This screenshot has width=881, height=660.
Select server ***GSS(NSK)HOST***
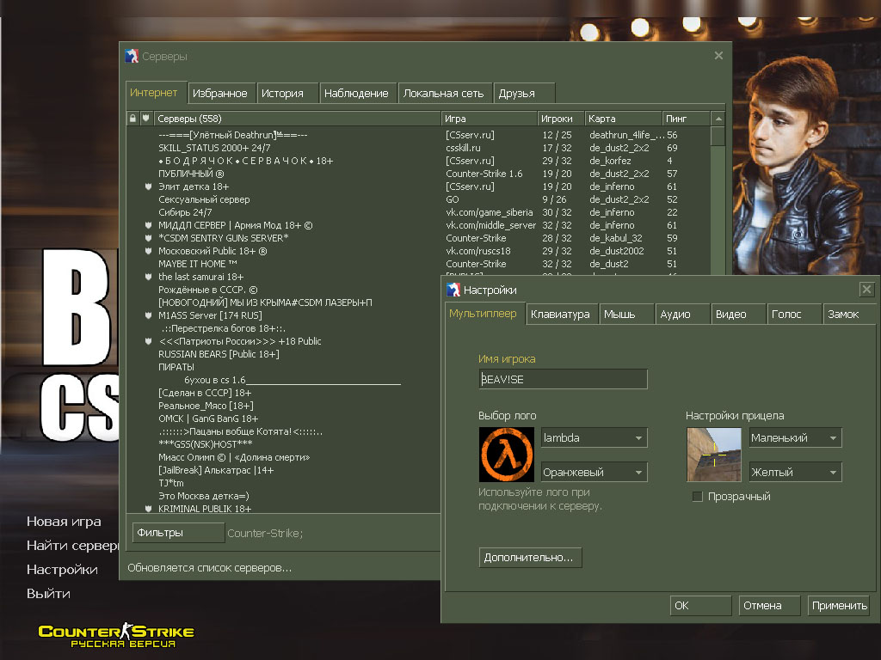tap(284, 444)
